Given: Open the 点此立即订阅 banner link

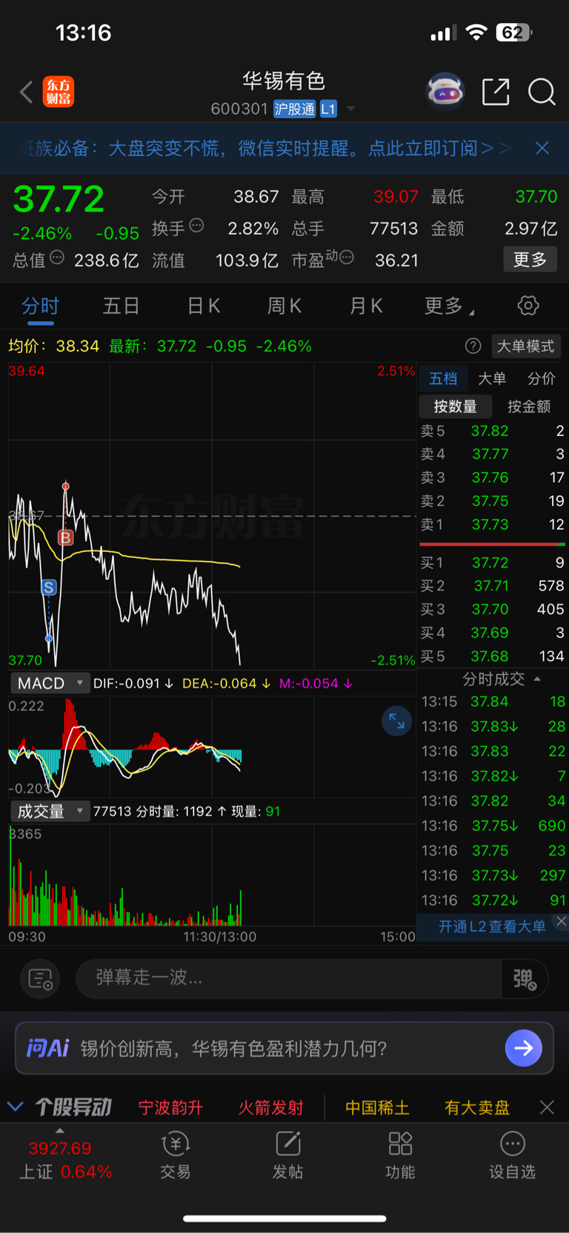Looking at the screenshot, I should click(x=440, y=148).
